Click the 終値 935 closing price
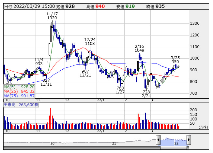This screenshot has width=213, height=153. [156, 7]
